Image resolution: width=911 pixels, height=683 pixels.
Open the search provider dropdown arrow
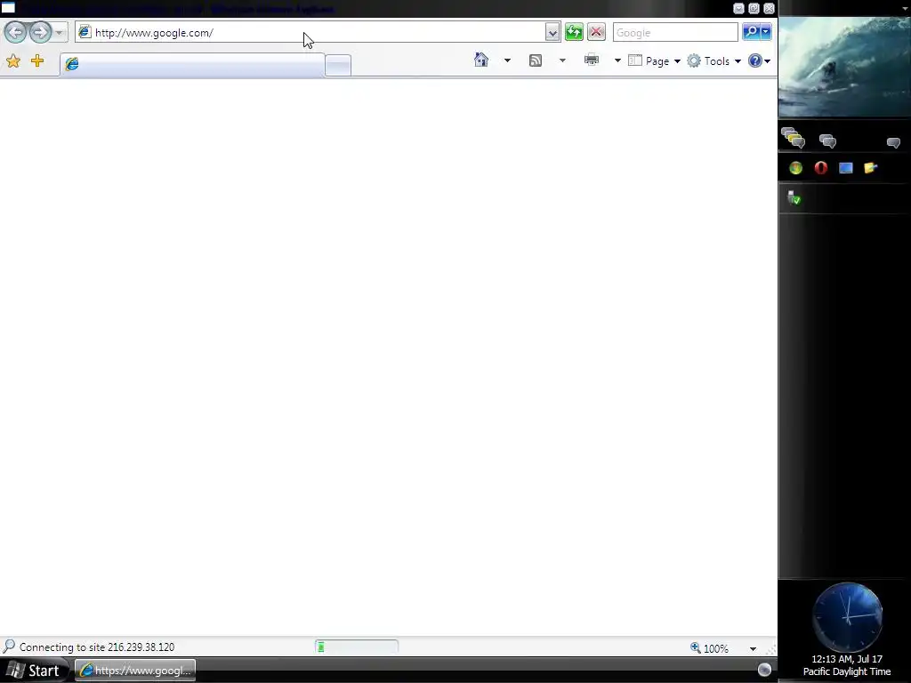[x=766, y=32]
